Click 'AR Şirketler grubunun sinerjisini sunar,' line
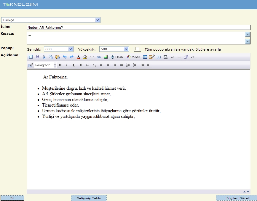The width and height of the screenshot is (257, 201). click(76, 94)
